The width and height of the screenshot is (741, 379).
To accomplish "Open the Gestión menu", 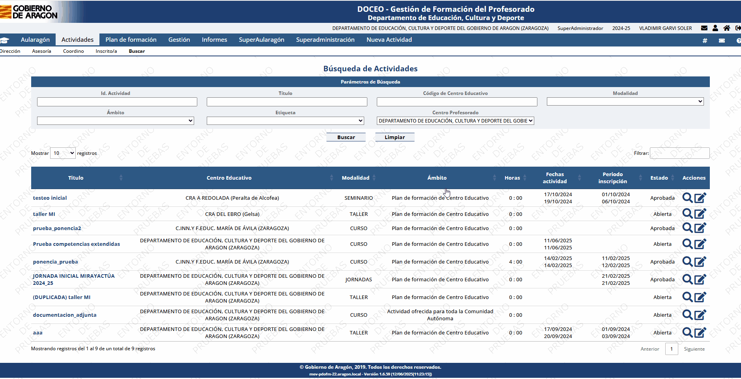I will click(x=179, y=40).
